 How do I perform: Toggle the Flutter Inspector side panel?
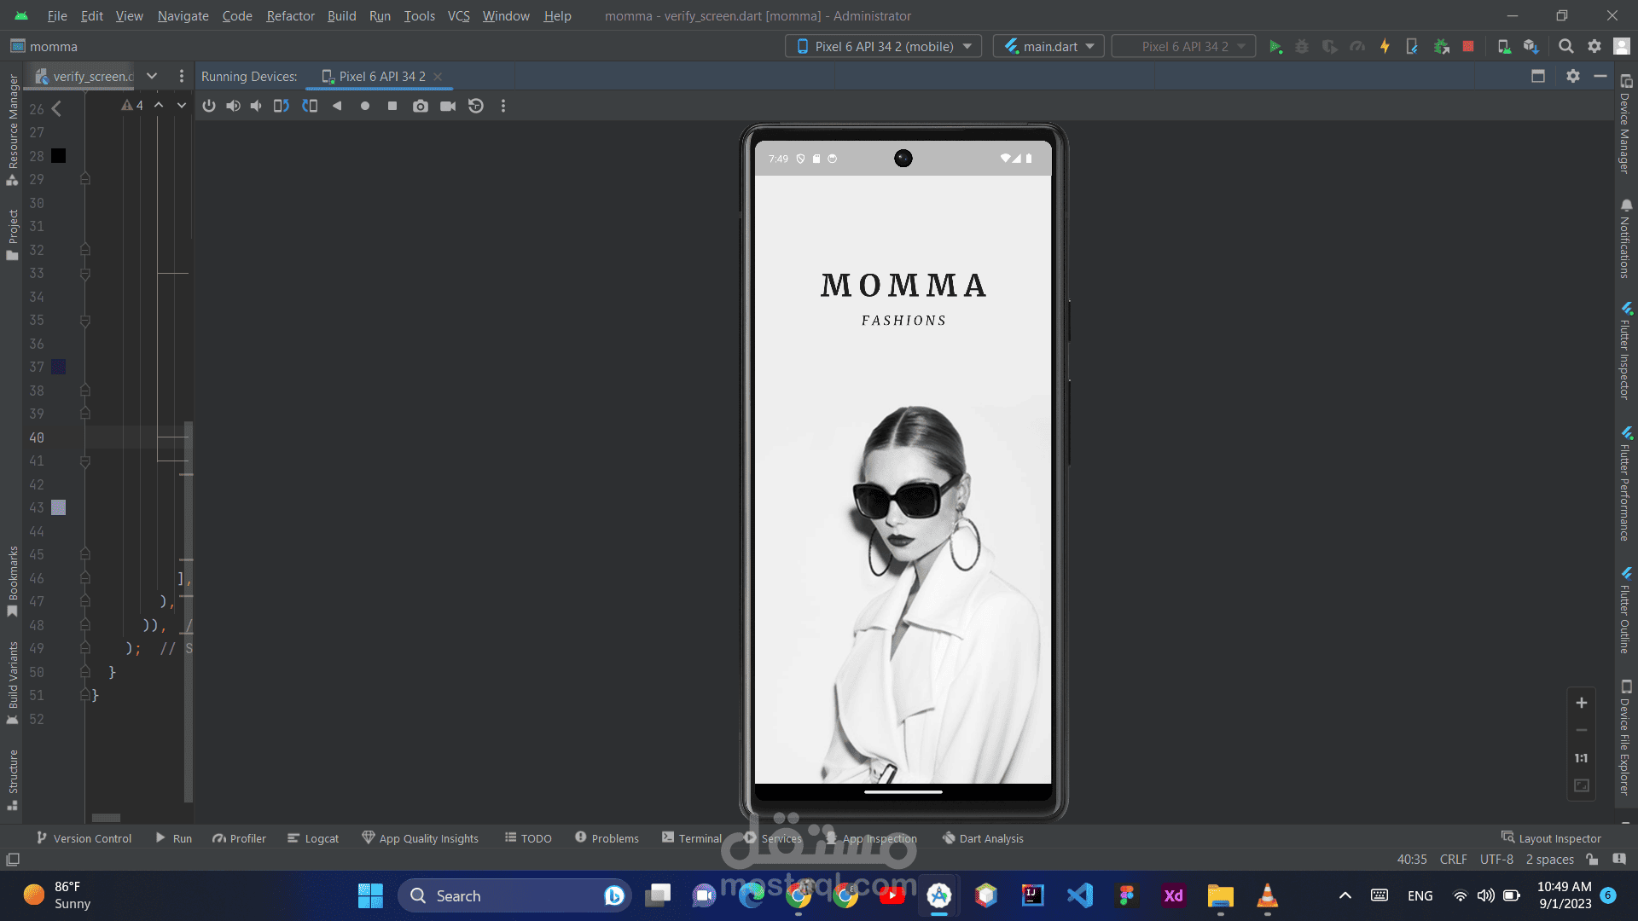tap(1626, 350)
